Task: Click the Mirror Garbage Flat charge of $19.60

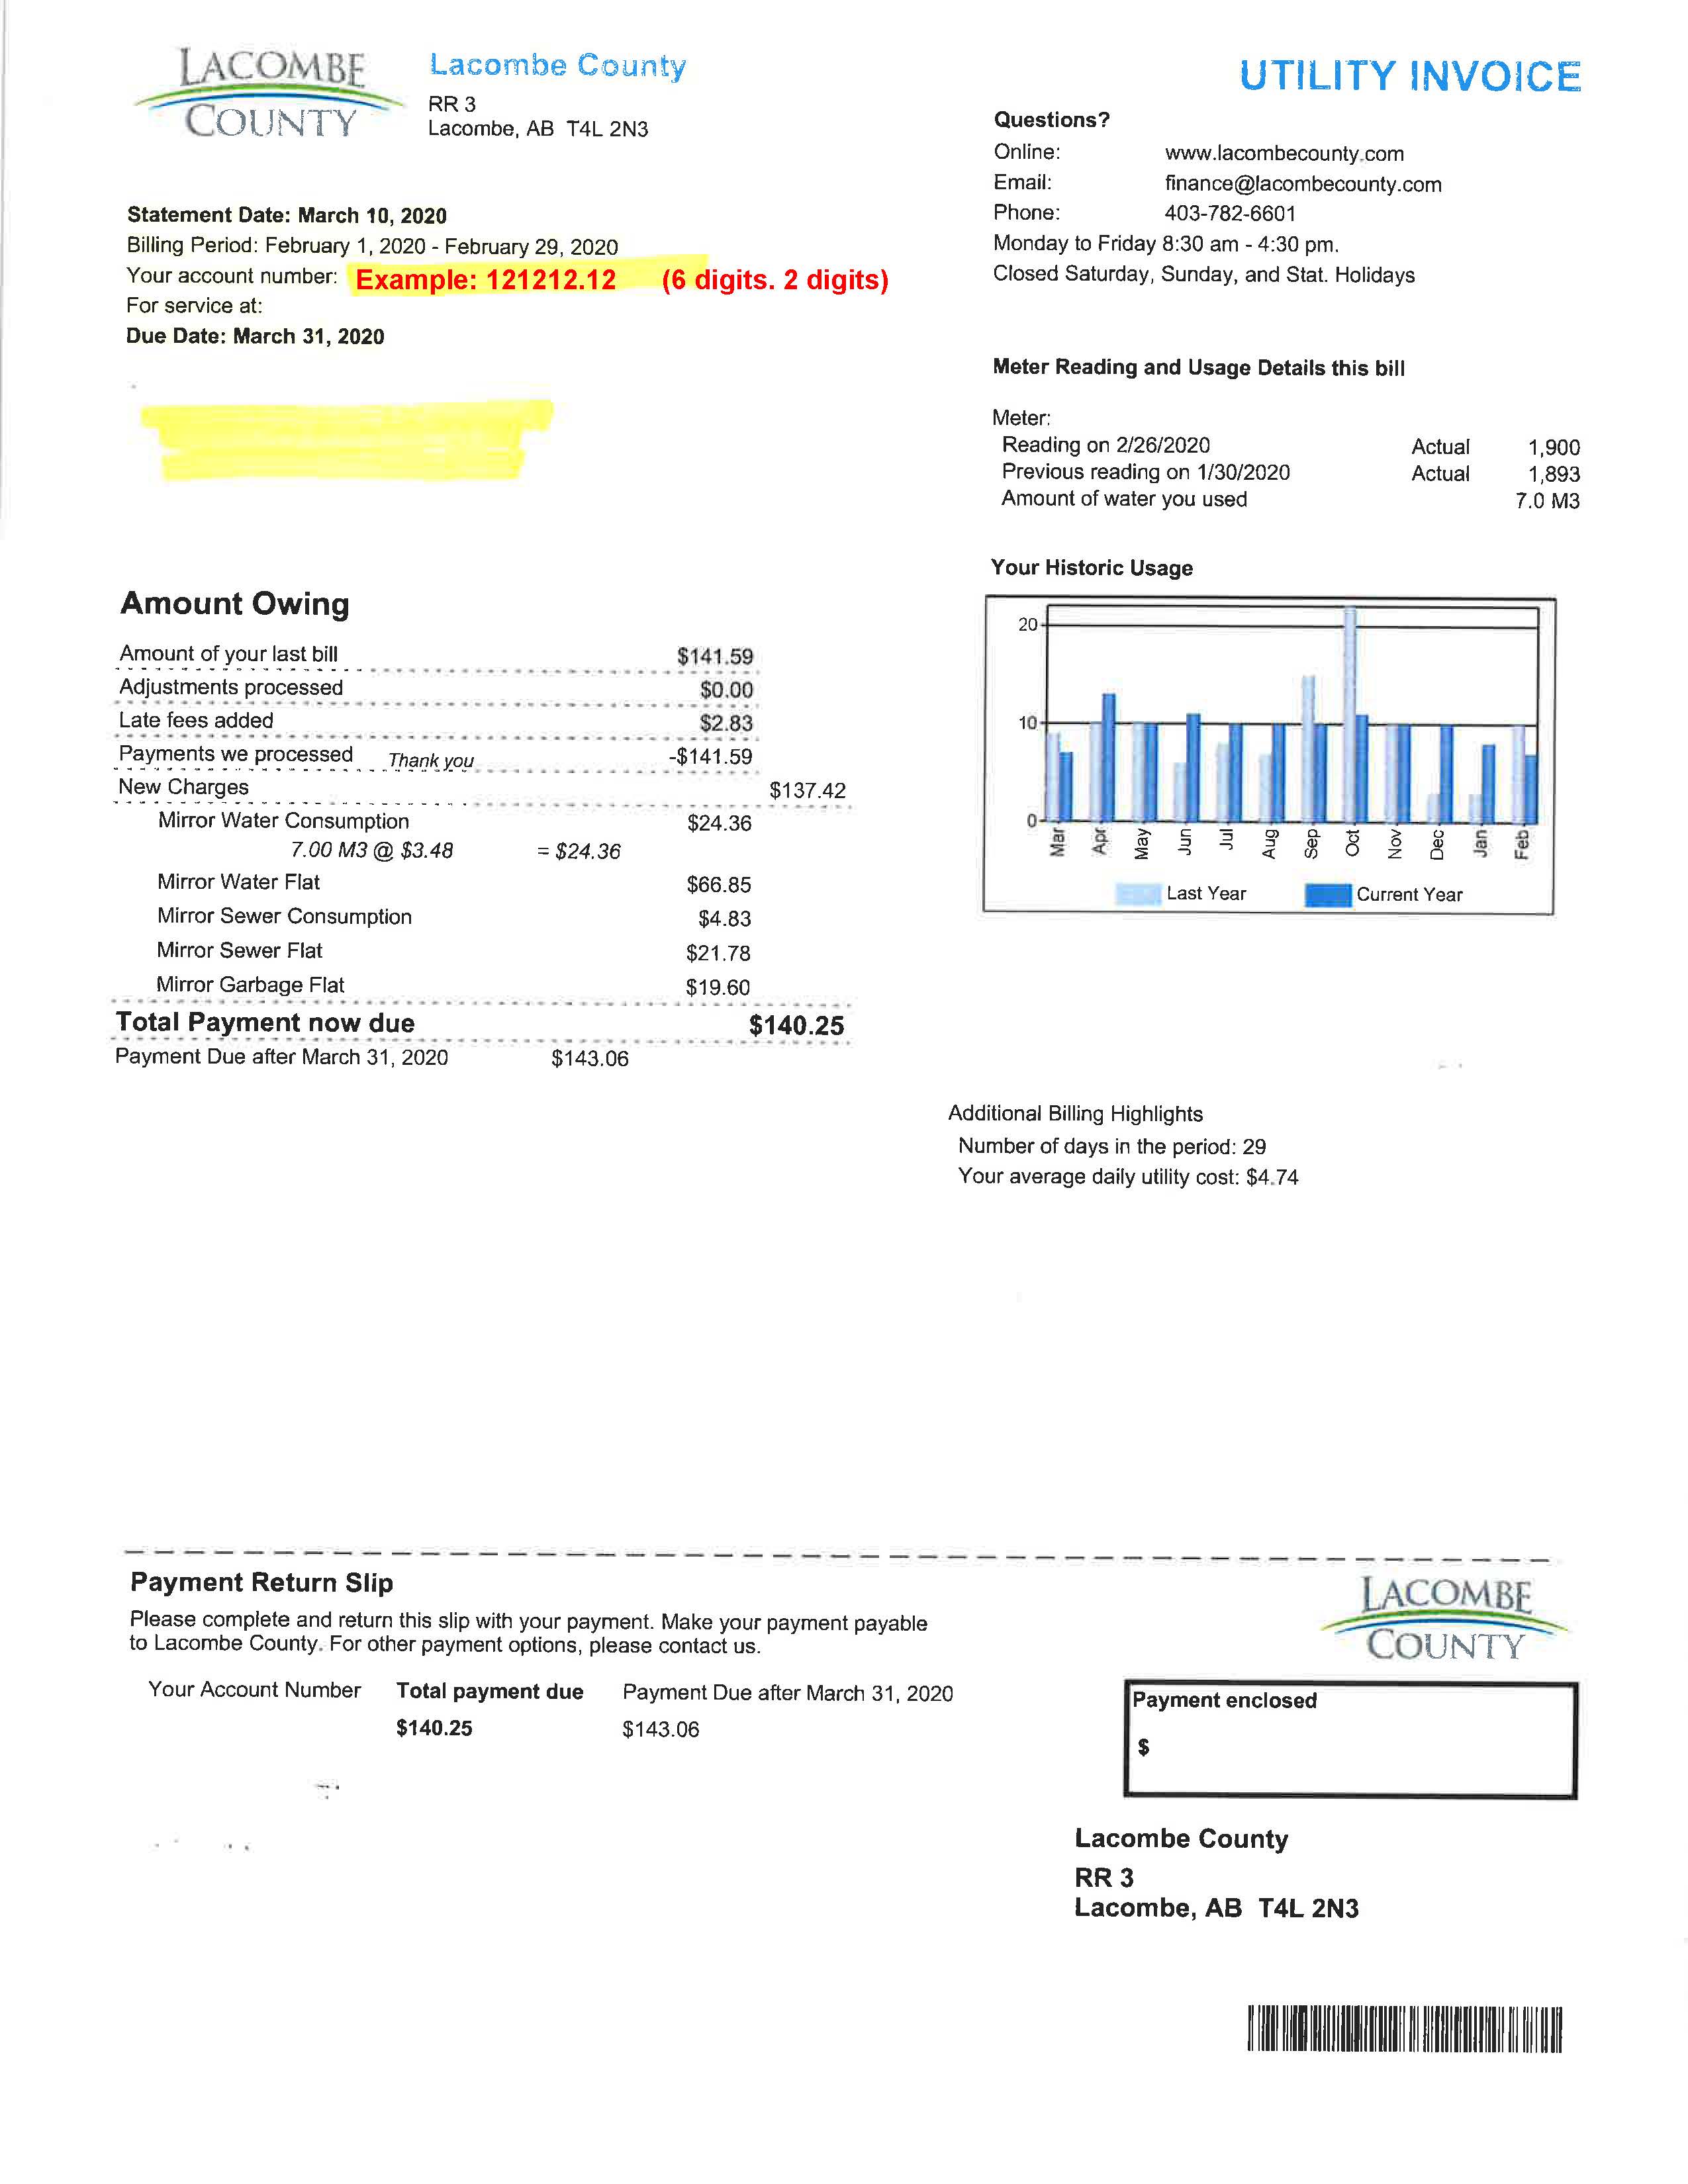Action: pyautogui.click(x=717, y=988)
